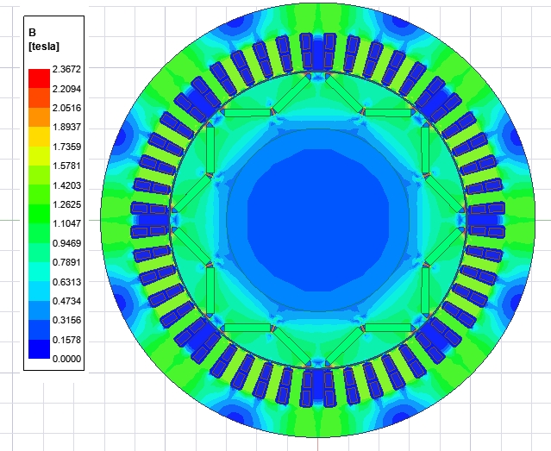Click the dark blue shaft region at motor center
Image resolution: width=551 pixels, height=451 pixels.
(x=318, y=221)
